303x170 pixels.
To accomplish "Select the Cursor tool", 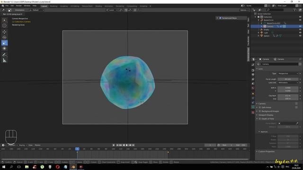I will click(4, 25).
